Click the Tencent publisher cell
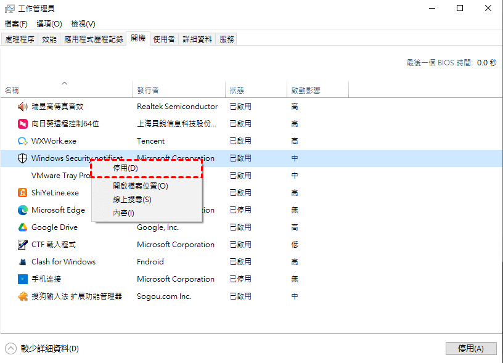503x363 pixels. point(151,141)
